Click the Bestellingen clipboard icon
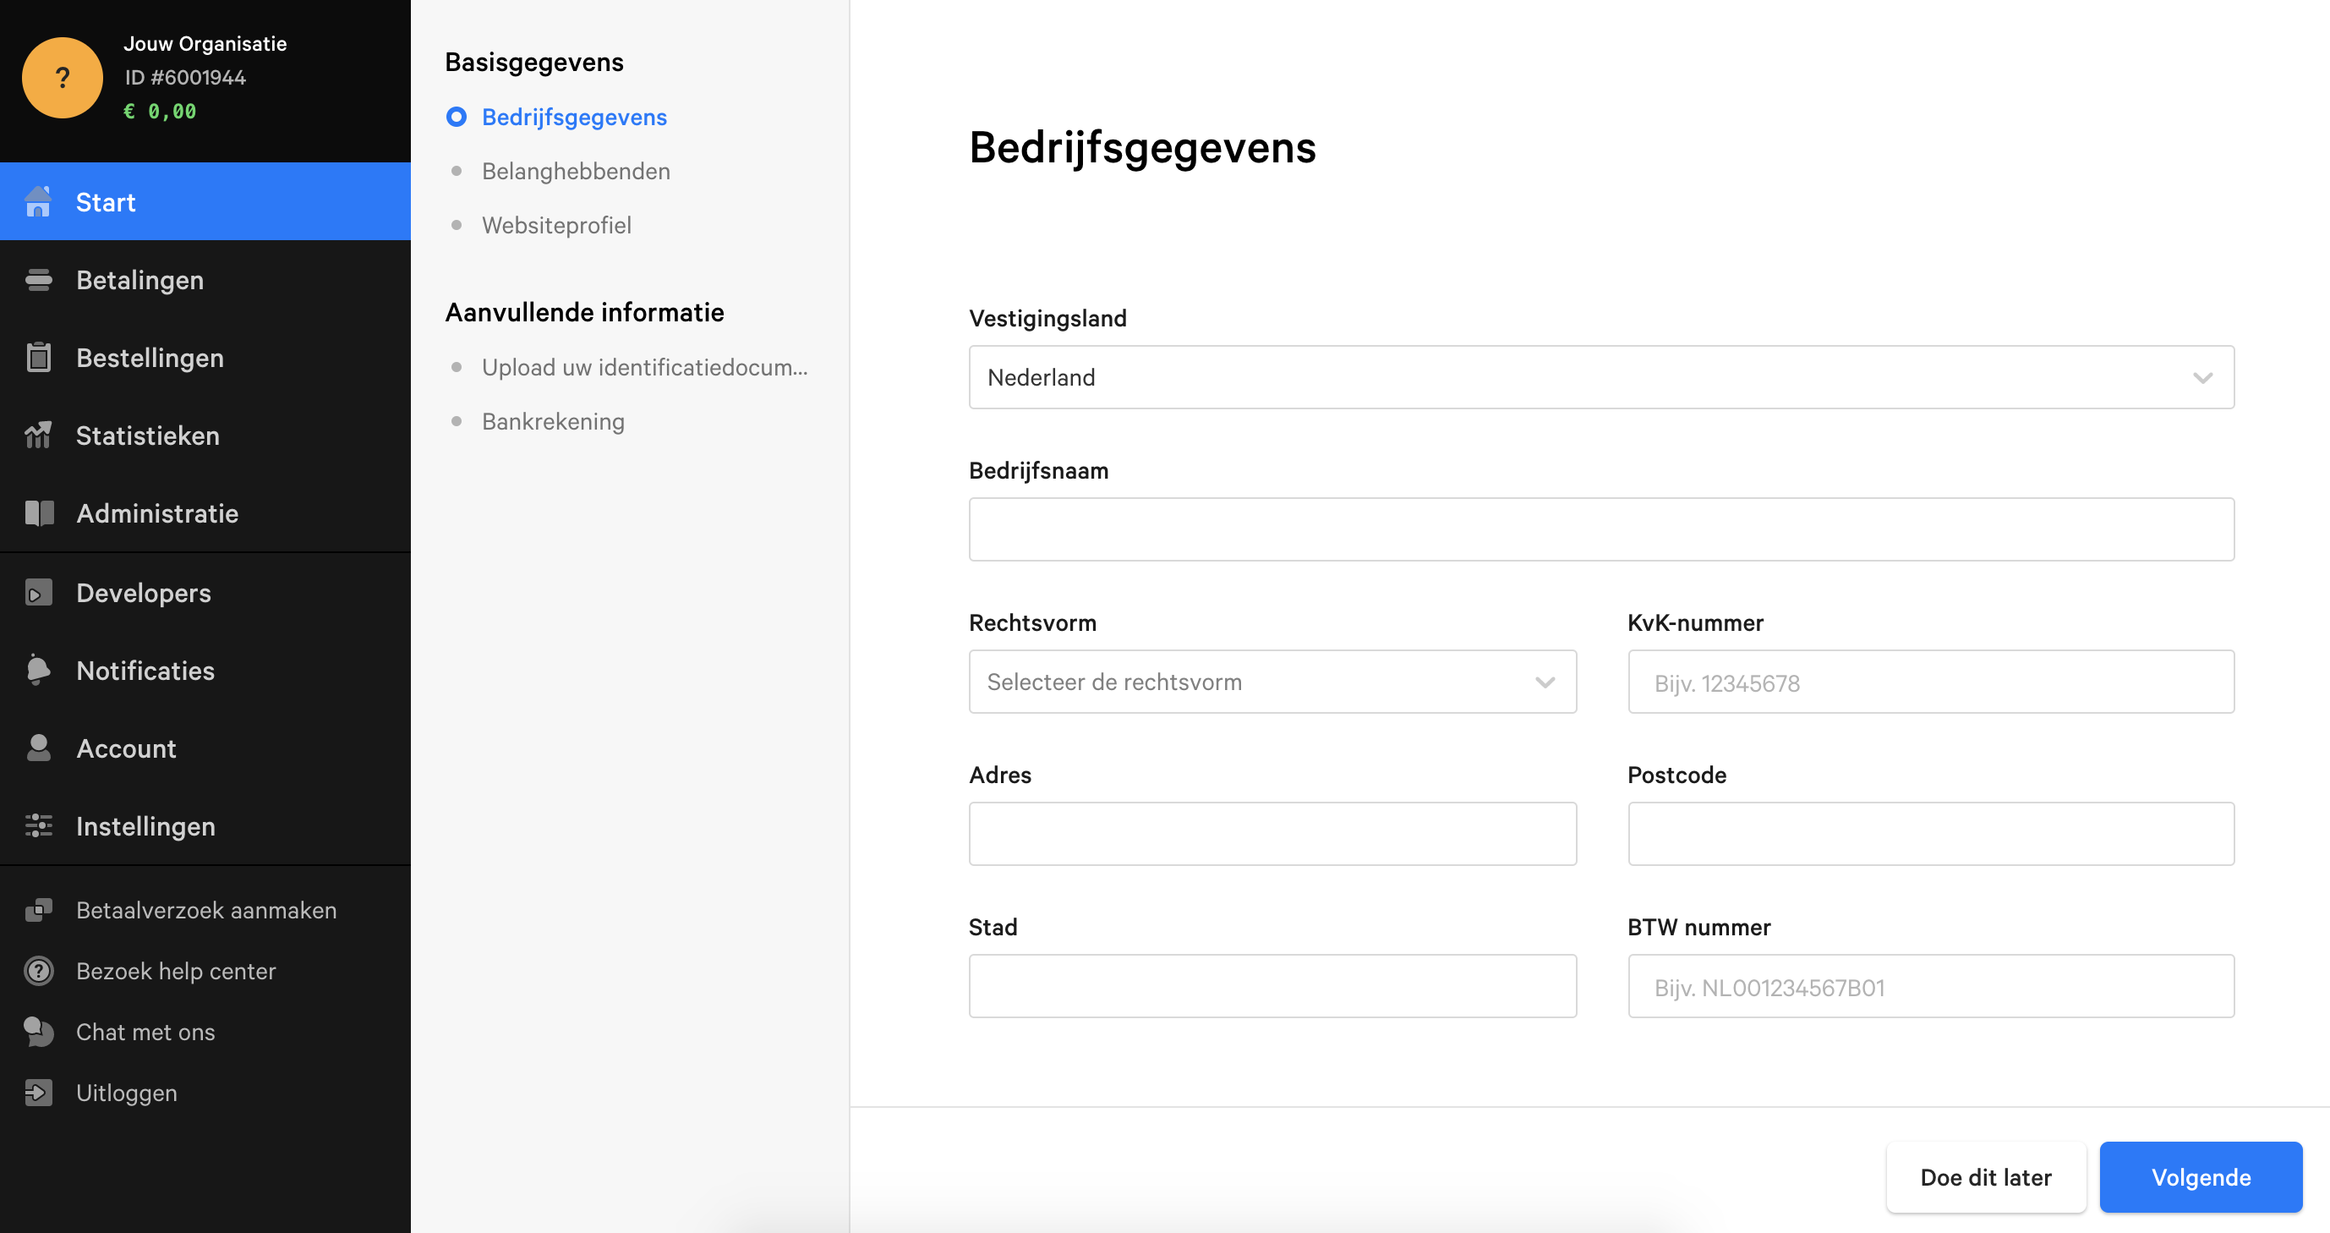 coord(38,358)
